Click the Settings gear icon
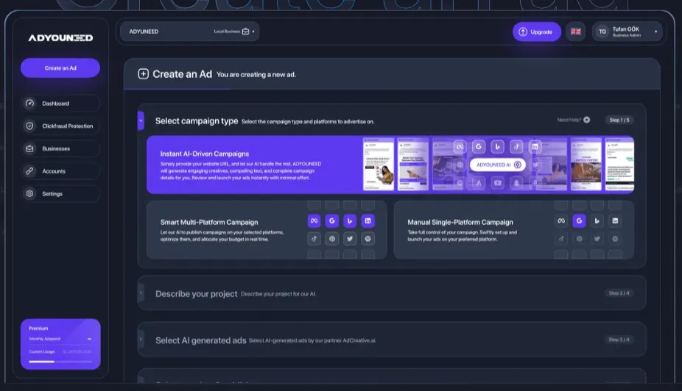This screenshot has height=391, width=682. tap(29, 193)
